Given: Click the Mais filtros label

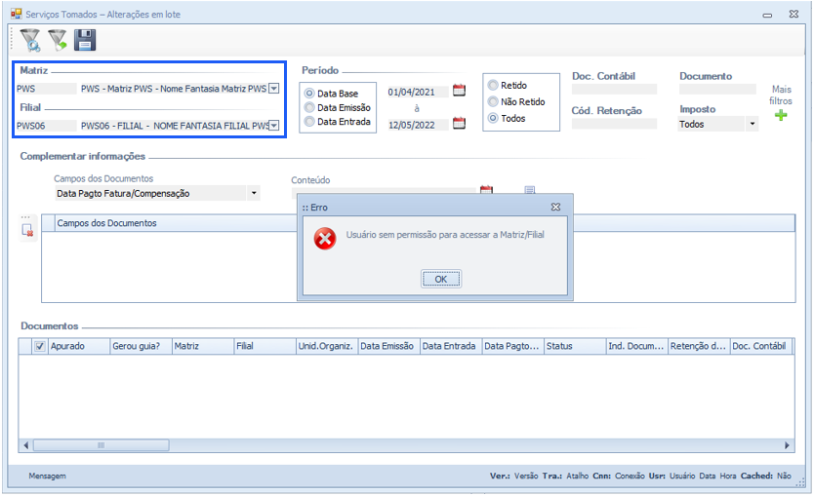Looking at the screenshot, I should coord(781,95).
